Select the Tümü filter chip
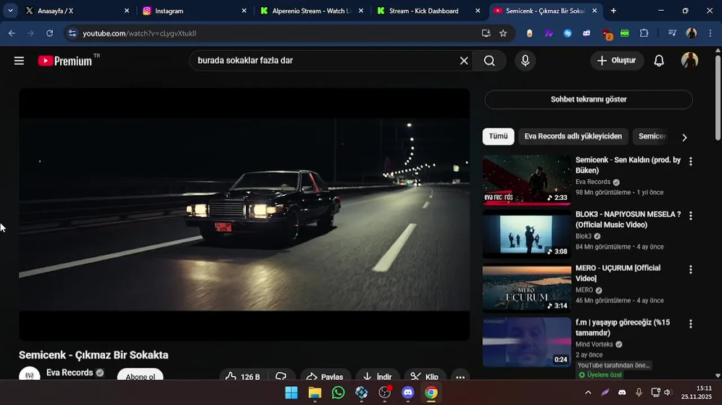 pos(498,137)
